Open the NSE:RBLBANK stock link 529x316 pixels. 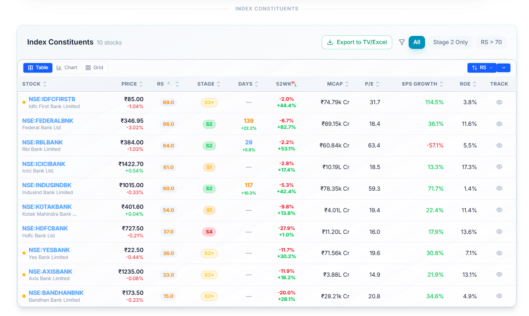pyautogui.click(x=42, y=142)
